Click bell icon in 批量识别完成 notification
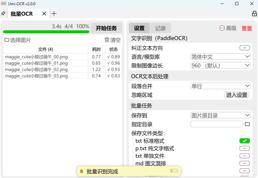 (82, 171)
